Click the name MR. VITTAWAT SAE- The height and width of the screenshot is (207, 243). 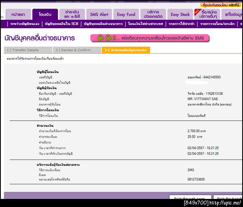click(203, 99)
